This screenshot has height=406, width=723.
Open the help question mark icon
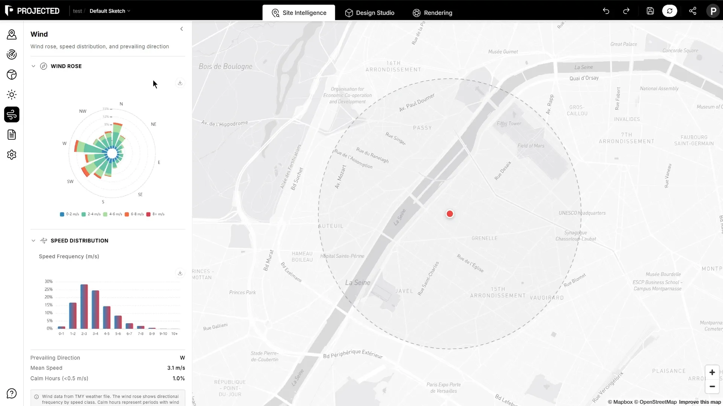pos(12,394)
